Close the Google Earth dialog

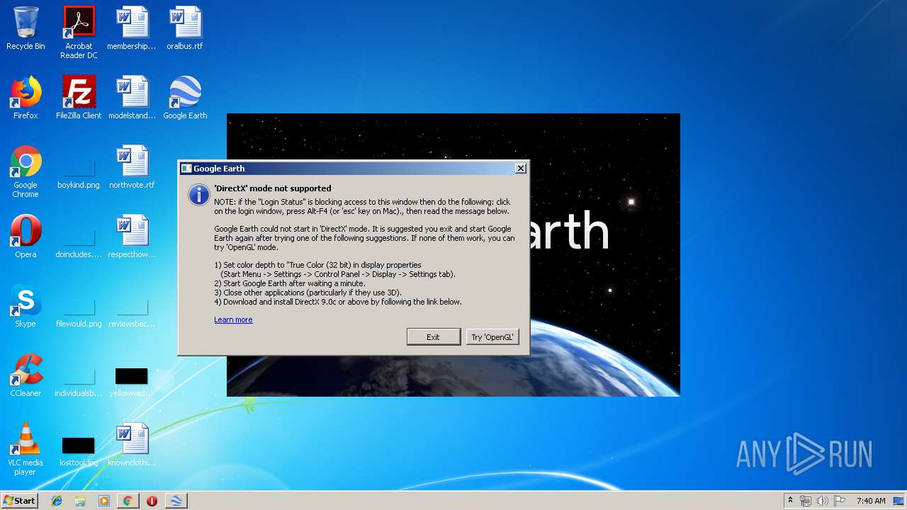[x=520, y=168]
